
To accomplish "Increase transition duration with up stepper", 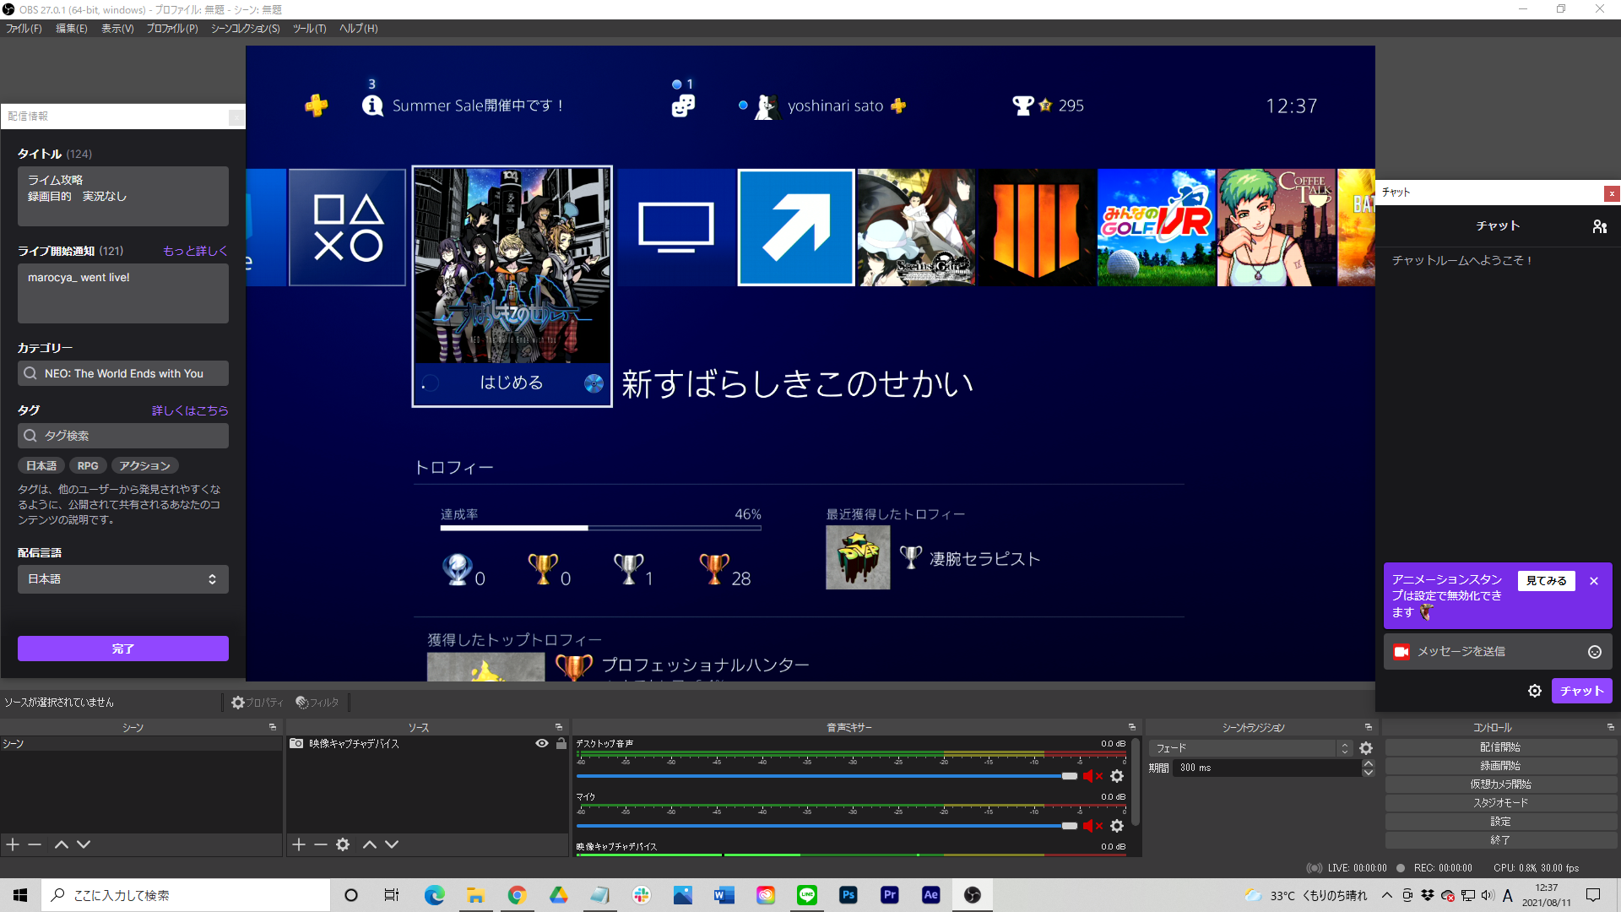I will pyautogui.click(x=1369, y=763).
